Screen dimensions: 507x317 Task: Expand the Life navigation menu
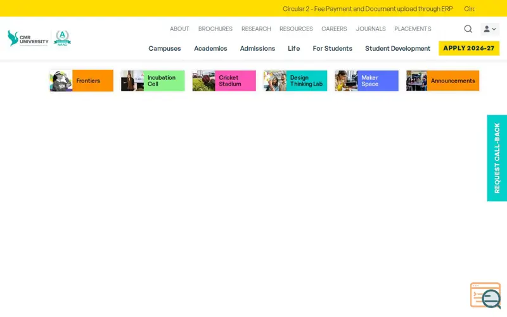pos(294,49)
